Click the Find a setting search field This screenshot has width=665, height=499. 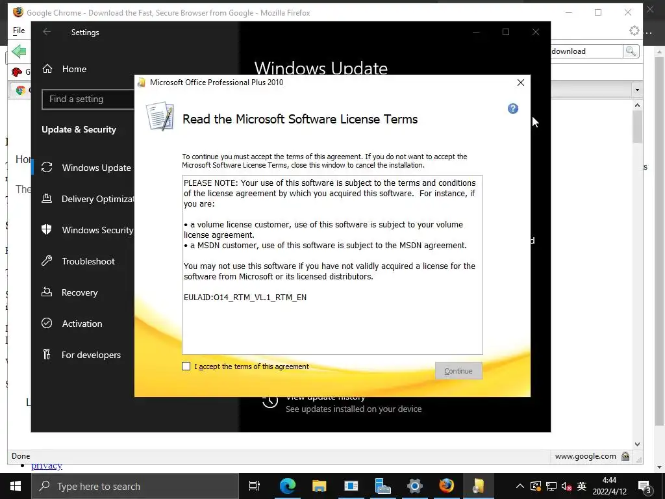tap(88, 99)
